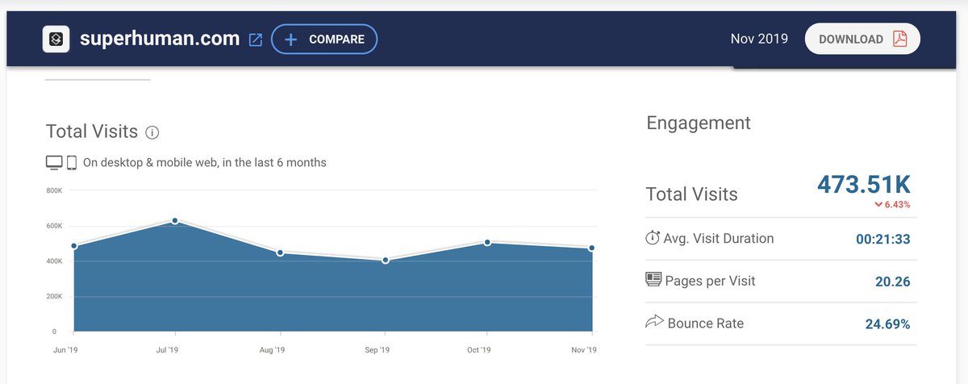This screenshot has width=968, height=384.
Task: Click the 24.69% bounce rate value
Action: coord(887,324)
